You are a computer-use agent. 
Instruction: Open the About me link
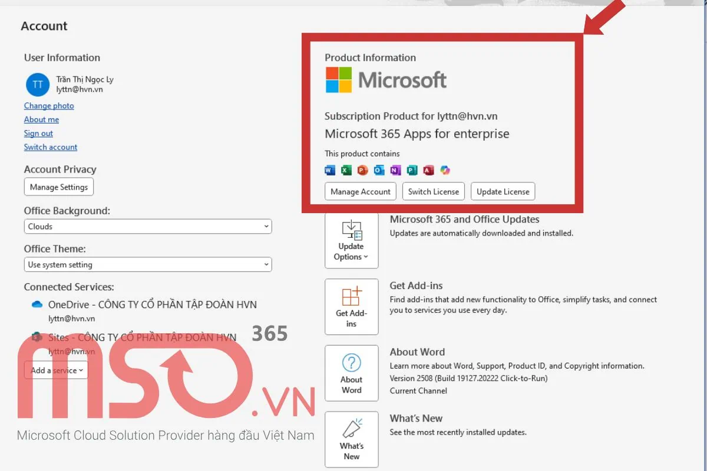coord(41,120)
